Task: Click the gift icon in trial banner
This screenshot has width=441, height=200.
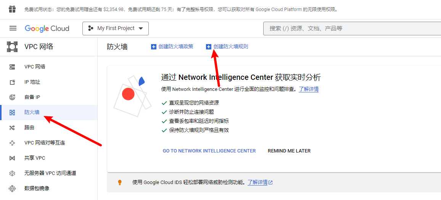Action: (12, 9)
